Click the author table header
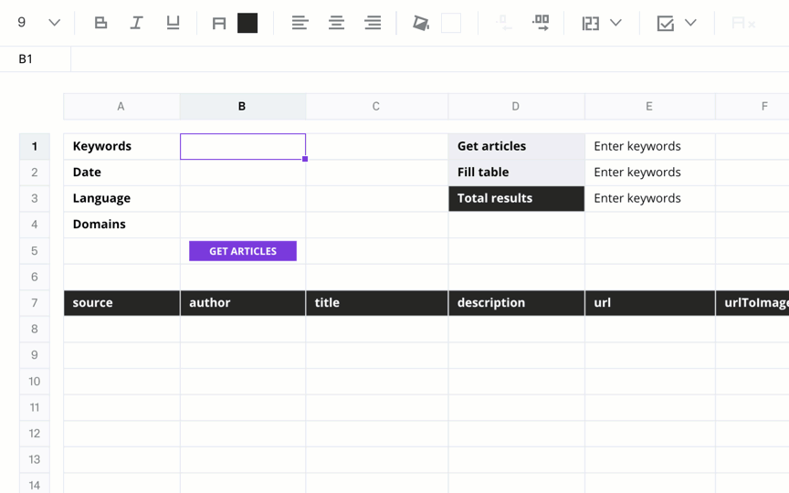 [x=243, y=303]
